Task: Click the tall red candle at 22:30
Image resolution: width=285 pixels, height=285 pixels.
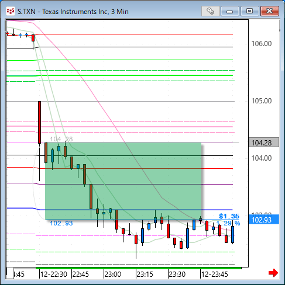Action: tap(39, 122)
